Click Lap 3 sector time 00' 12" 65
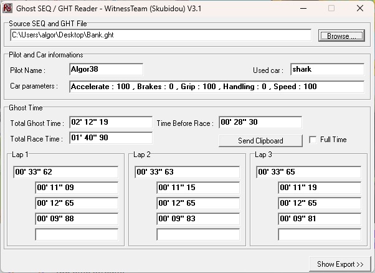This screenshot has width=375, height=273. pos(320,203)
